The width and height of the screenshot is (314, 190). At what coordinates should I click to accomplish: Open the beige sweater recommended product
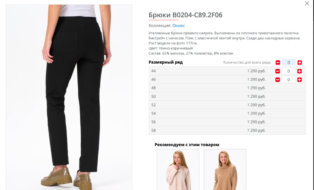pyautogui.click(x=225, y=169)
